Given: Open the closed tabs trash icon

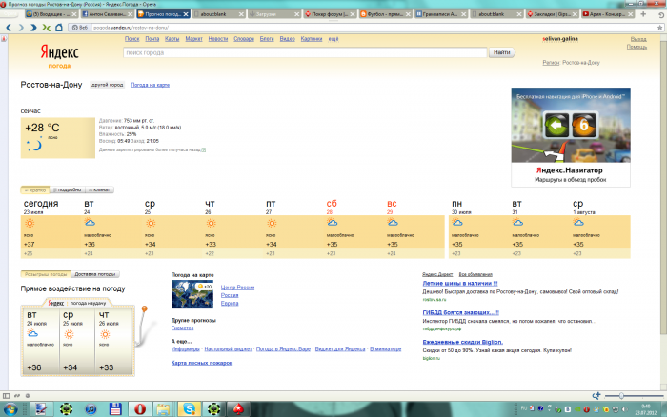Looking at the screenshot, I should pyautogui.click(x=661, y=14).
